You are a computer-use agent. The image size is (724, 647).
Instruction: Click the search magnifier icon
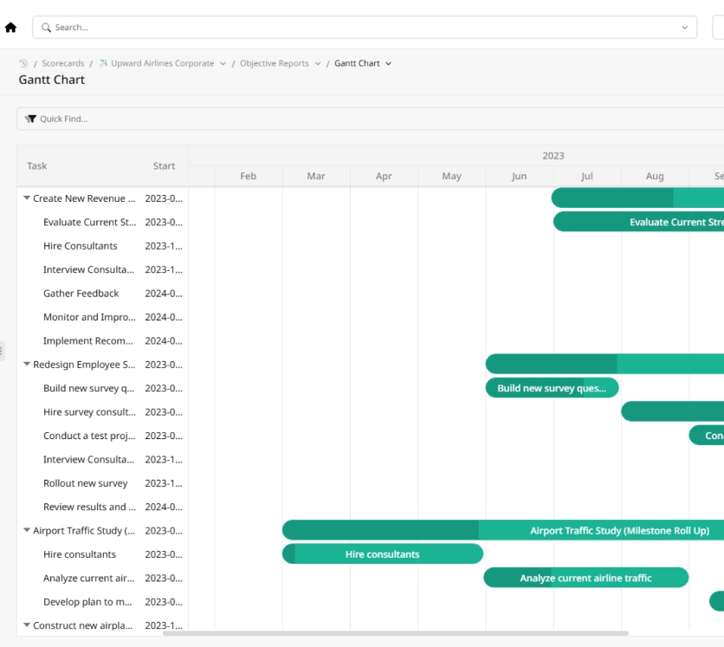(x=46, y=28)
